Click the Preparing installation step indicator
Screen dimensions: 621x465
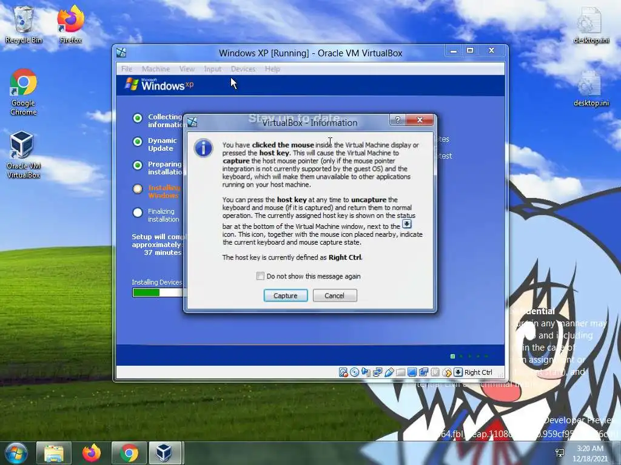(138, 165)
